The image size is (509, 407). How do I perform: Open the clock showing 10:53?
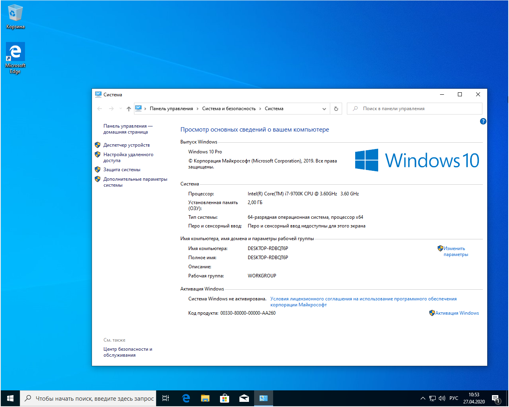[x=474, y=398]
